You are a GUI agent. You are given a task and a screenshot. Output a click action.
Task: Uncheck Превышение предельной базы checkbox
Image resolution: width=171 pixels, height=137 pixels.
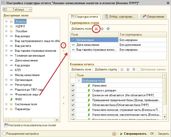[x=73, y=100]
